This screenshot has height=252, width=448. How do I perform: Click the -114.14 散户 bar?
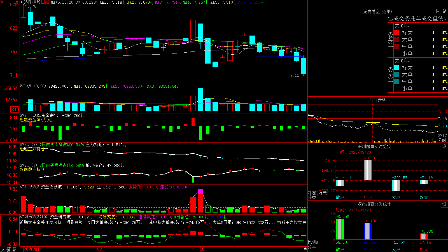(x=340, y=183)
